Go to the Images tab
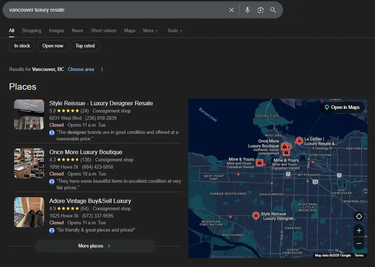 click(x=56, y=31)
